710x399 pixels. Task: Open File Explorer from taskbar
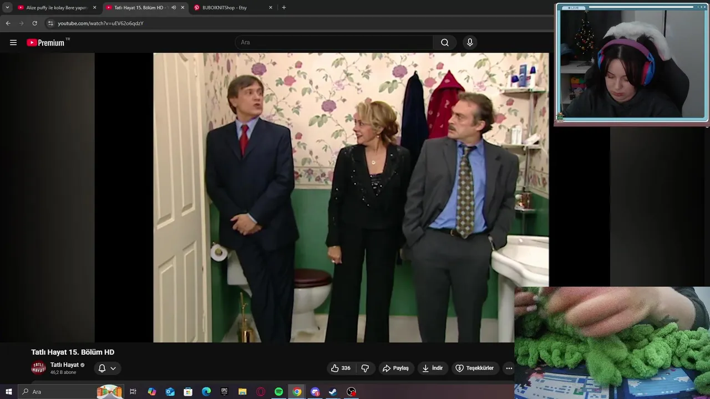[242, 392]
